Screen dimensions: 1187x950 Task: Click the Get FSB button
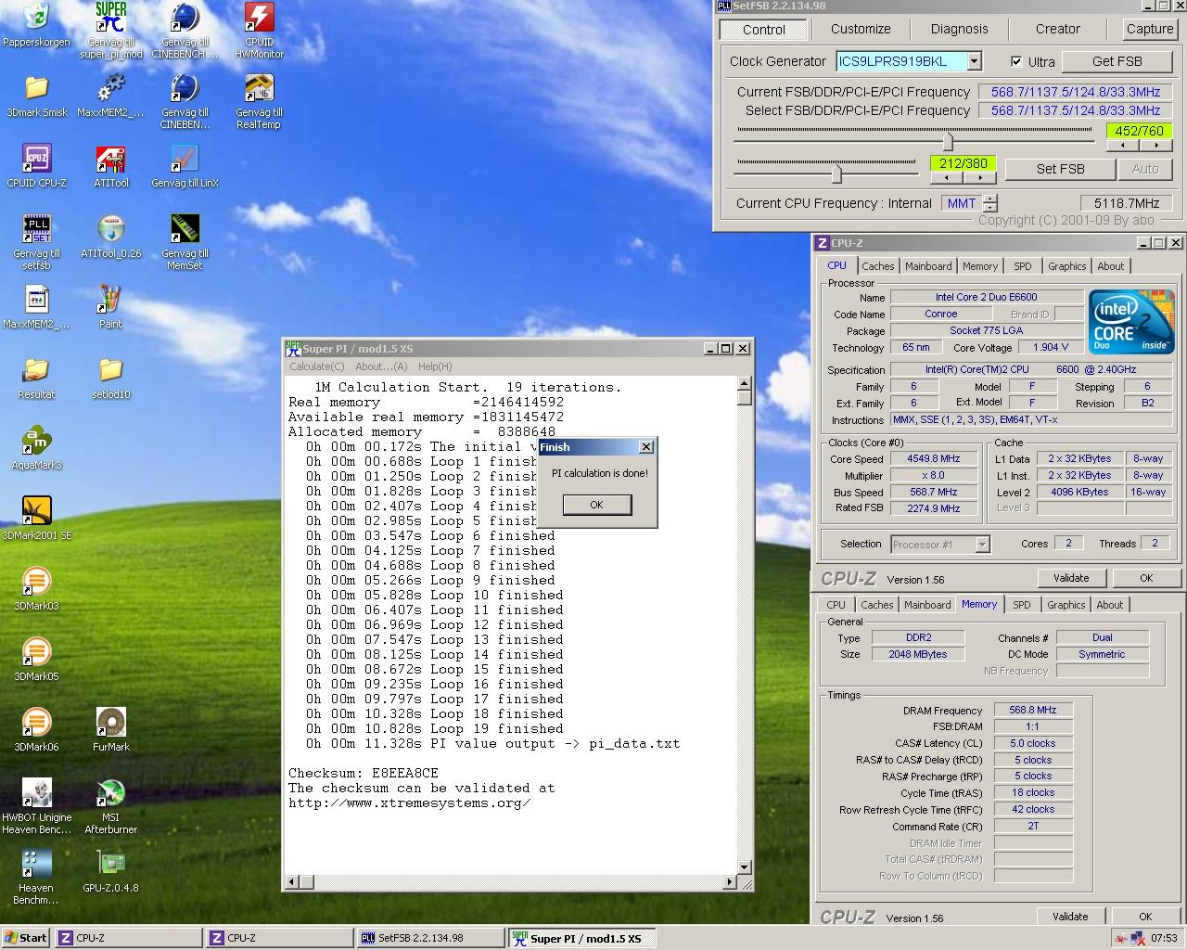1117,61
